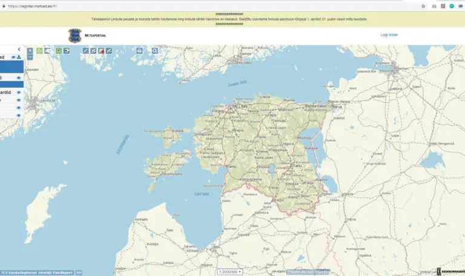This screenshot has width=465, height=276.
Task: Open the map scale 1:2000000 dropdown
Action: coord(230,272)
